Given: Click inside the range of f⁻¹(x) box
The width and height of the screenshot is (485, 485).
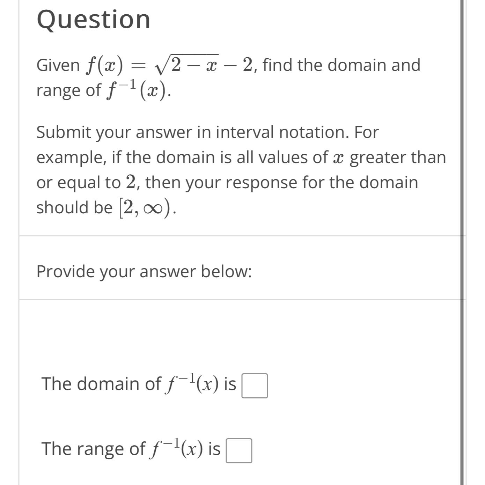Looking at the screenshot, I should pyautogui.click(x=240, y=450).
